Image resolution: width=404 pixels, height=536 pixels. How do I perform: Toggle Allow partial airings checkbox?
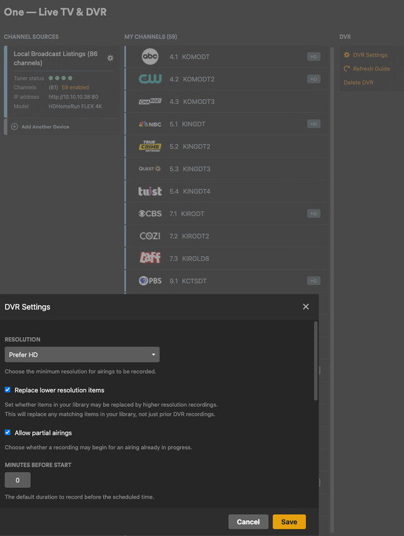click(x=7, y=433)
